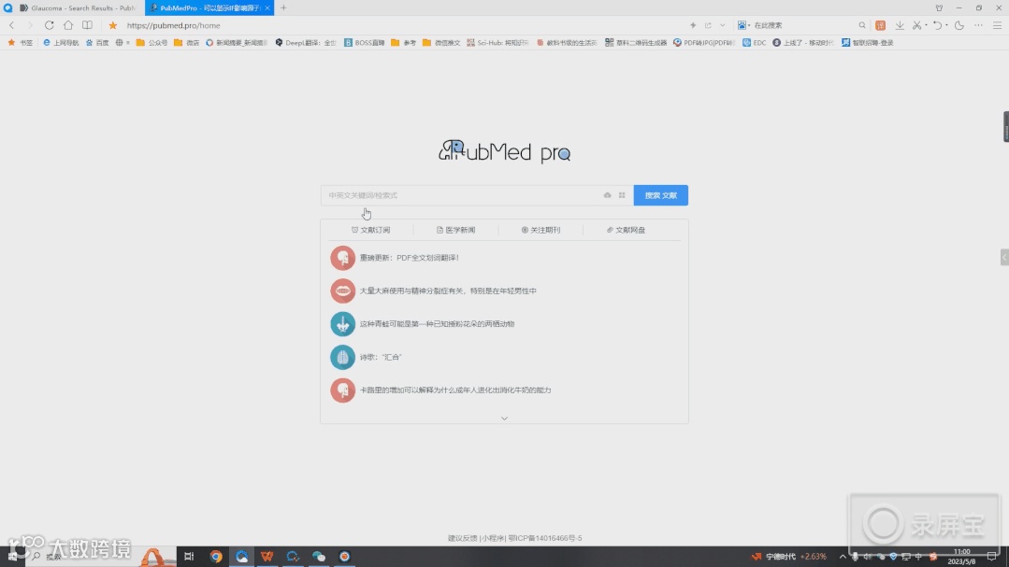Click the brain icon beside 诗歌 item

[x=342, y=357]
